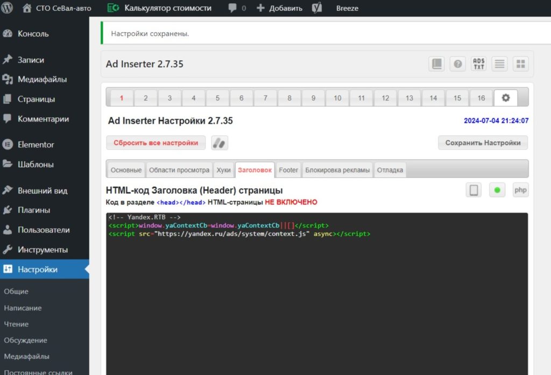551x375 pixels.
Task: Open the ADS TXT editor icon
Action: tap(478, 63)
